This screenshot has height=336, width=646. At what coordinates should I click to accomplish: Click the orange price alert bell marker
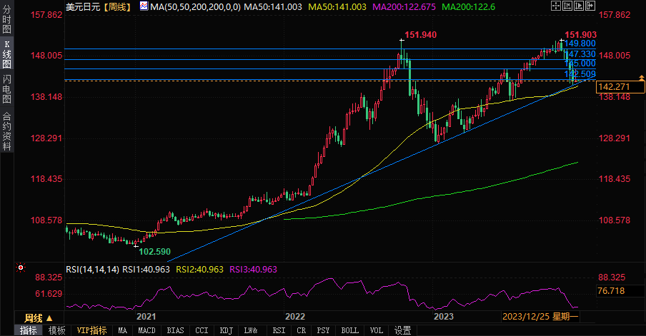coord(640,78)
